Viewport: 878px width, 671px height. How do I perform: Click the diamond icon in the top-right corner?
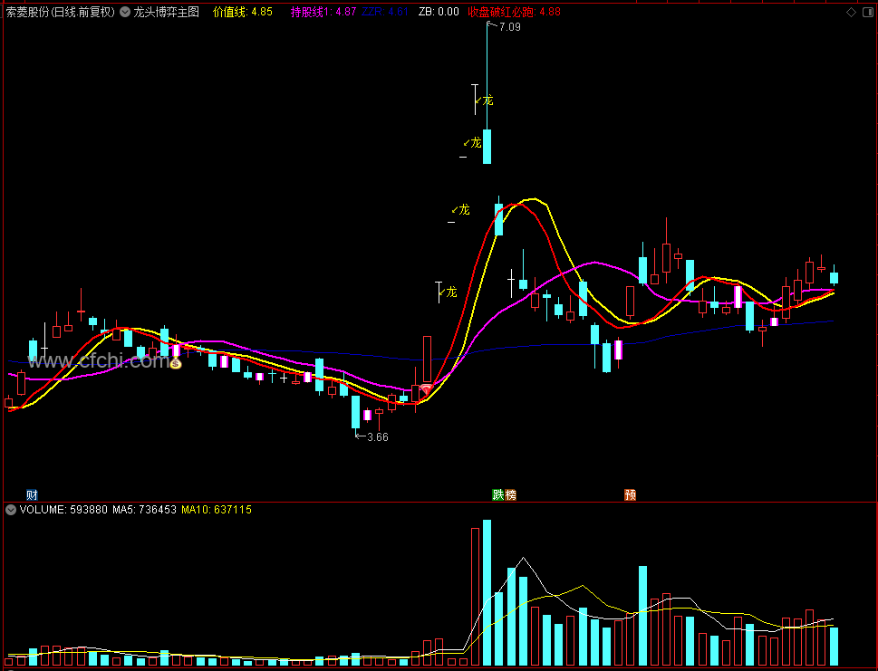[851, 13]
